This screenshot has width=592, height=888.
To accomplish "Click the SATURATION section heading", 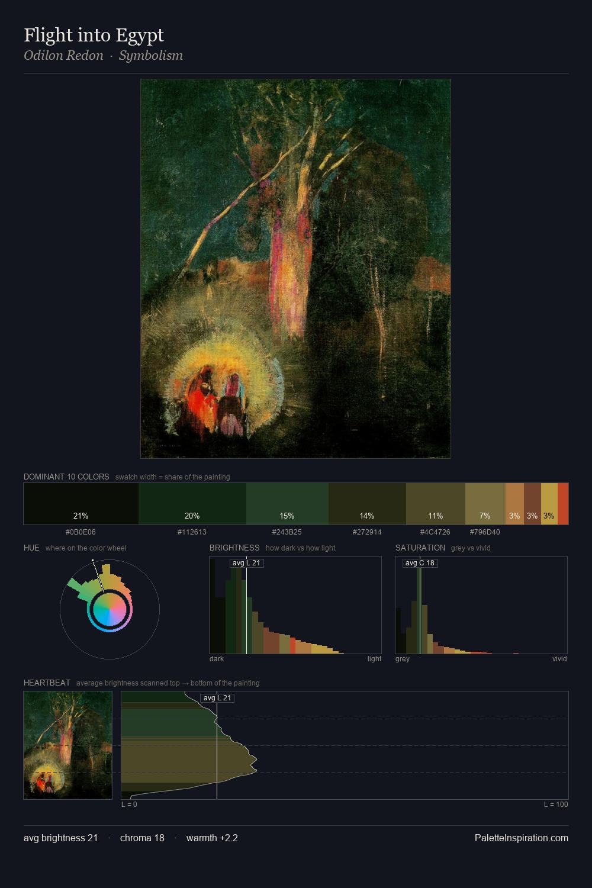I will pos(420,548).
